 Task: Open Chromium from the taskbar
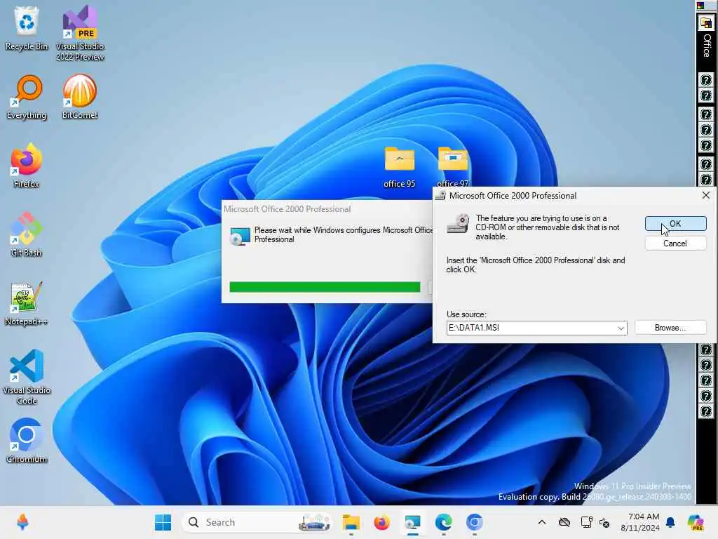click(475, 522)
